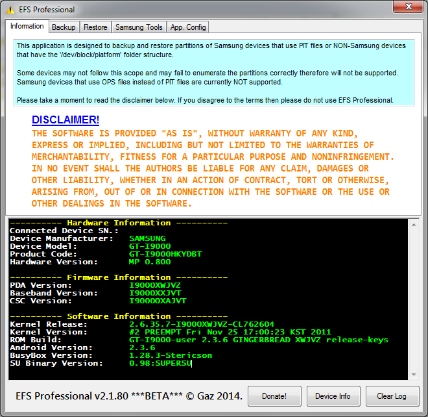428x417 pixels.
Task: Click the Android version 2.3.6 value
Action: coord(142,347)
